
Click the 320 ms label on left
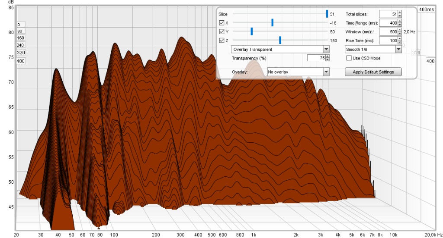point(21,53)
